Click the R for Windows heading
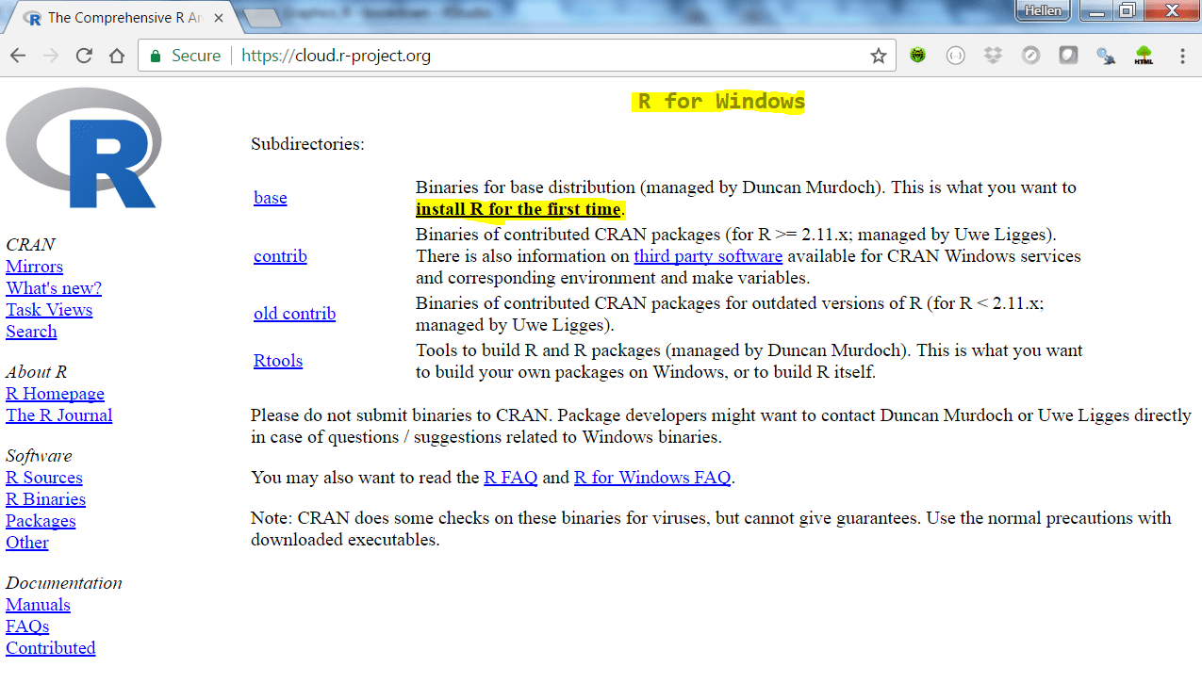This screenshot has height=683, width=1202. click(721, 101)
